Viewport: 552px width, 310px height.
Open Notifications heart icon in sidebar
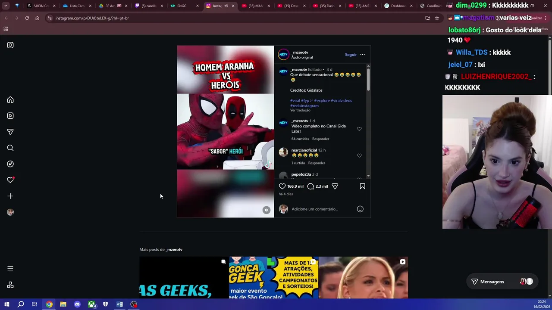click(x=10, y=180)
